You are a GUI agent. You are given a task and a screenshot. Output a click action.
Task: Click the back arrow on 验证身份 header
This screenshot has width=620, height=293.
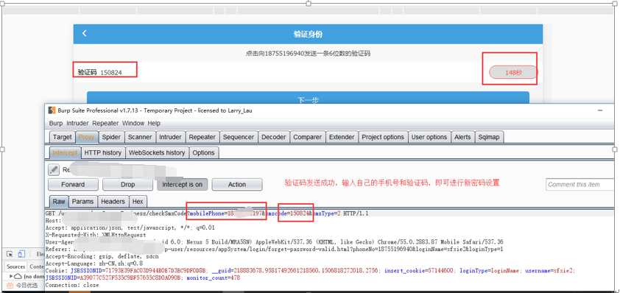point(84,34)
